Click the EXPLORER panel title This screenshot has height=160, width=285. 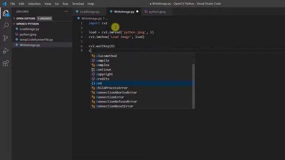pyautogui.click(x=22, y=12)
